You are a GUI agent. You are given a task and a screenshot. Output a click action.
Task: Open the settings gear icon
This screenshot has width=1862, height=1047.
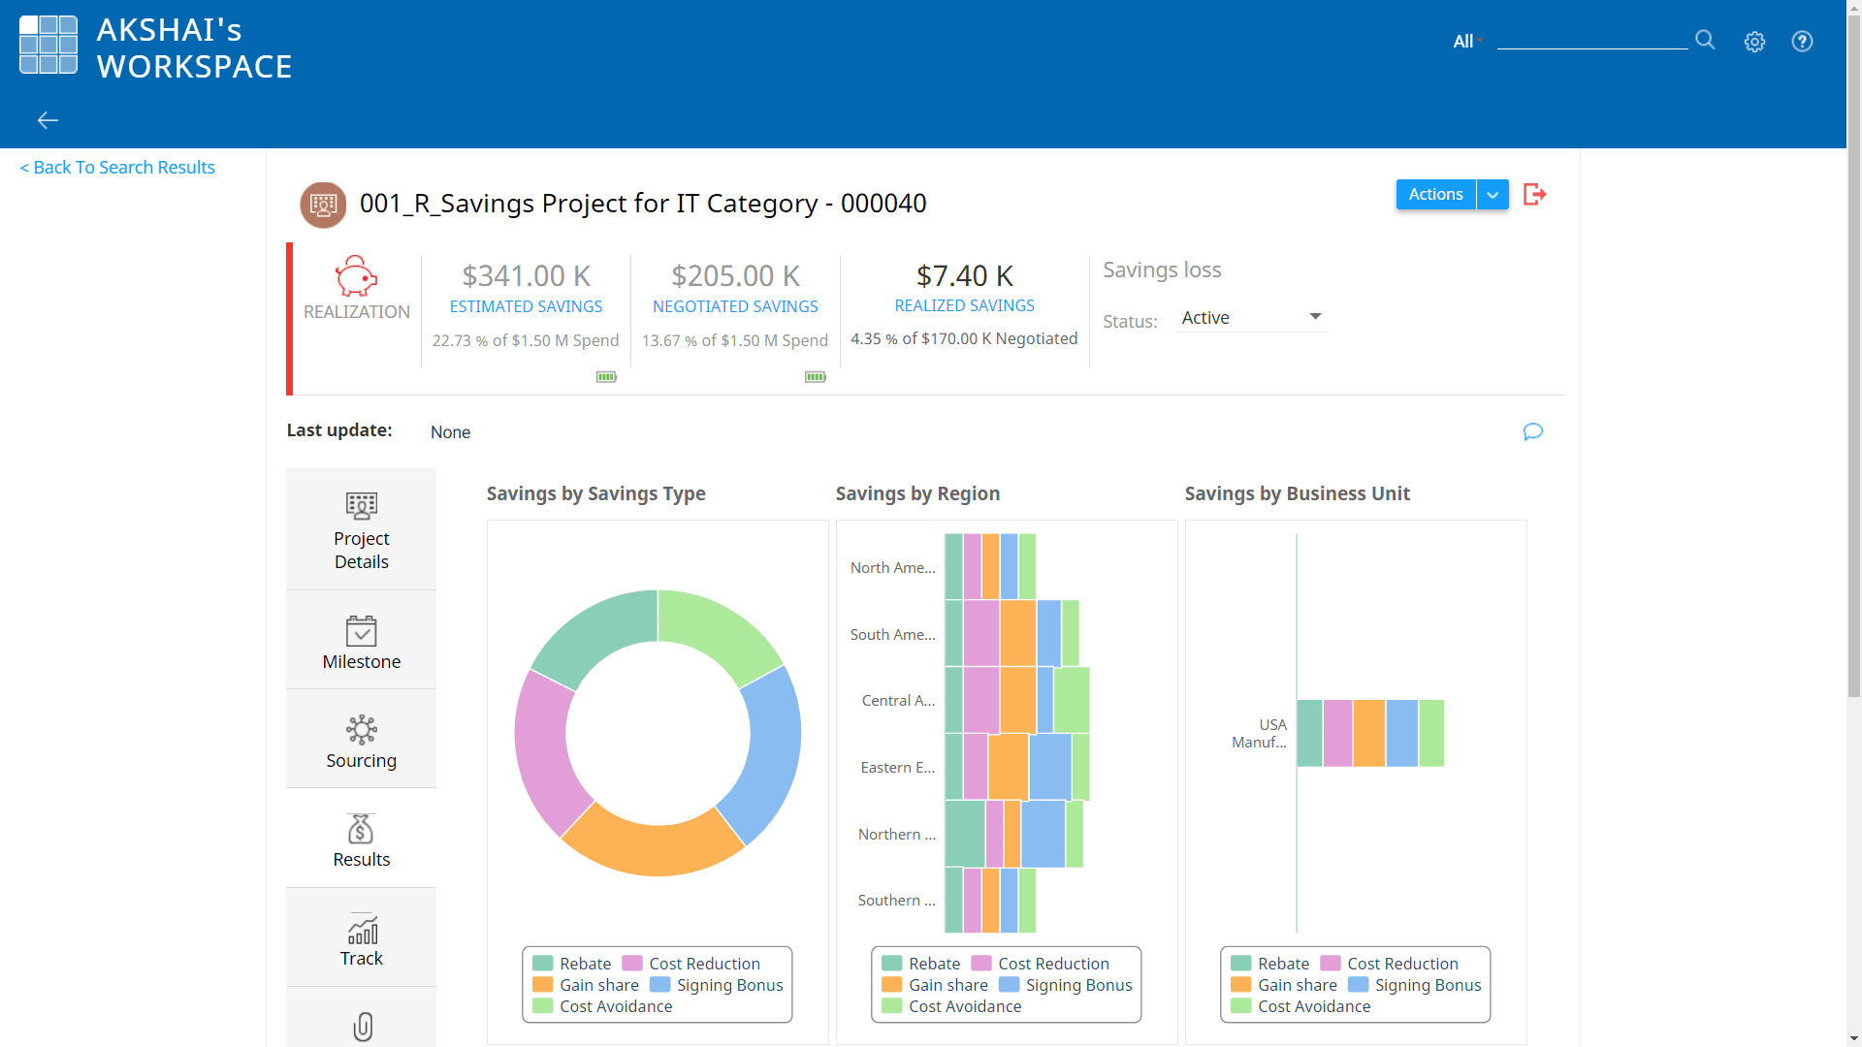pyautogui.click(x=1754, y=42)
